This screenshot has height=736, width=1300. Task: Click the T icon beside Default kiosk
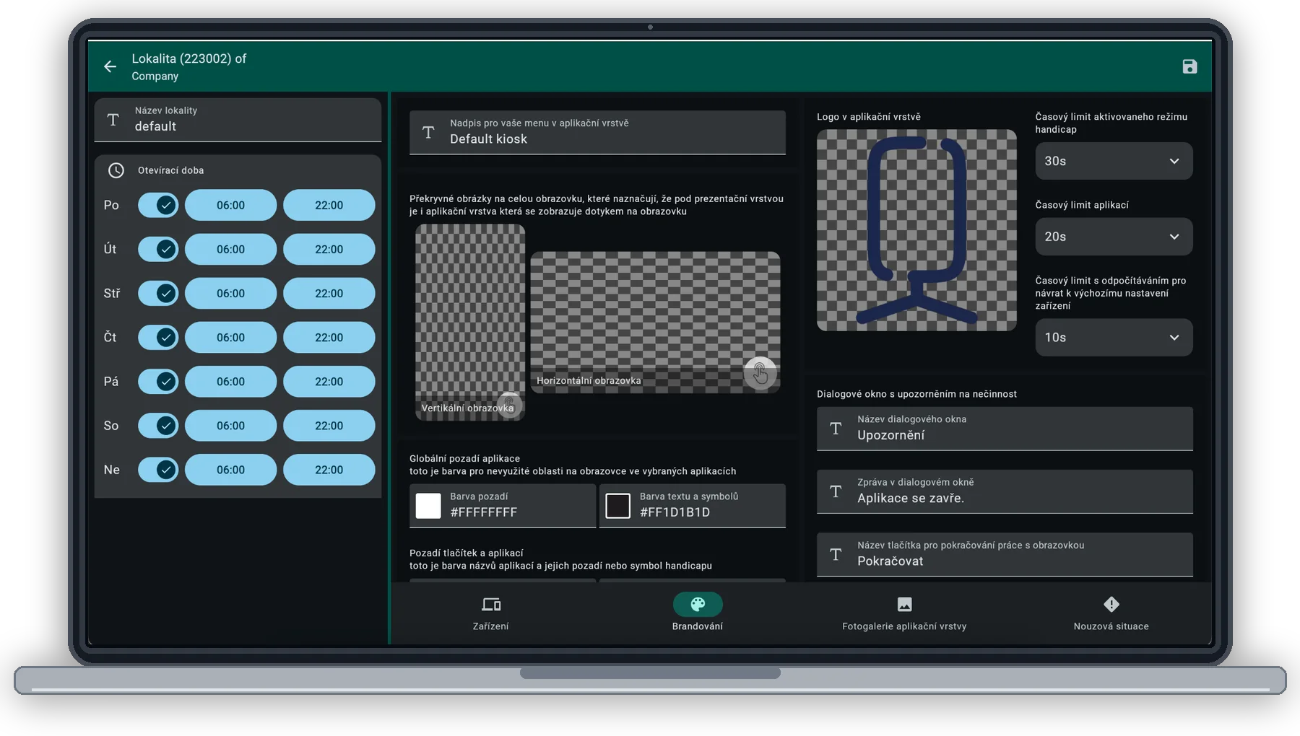428,132
